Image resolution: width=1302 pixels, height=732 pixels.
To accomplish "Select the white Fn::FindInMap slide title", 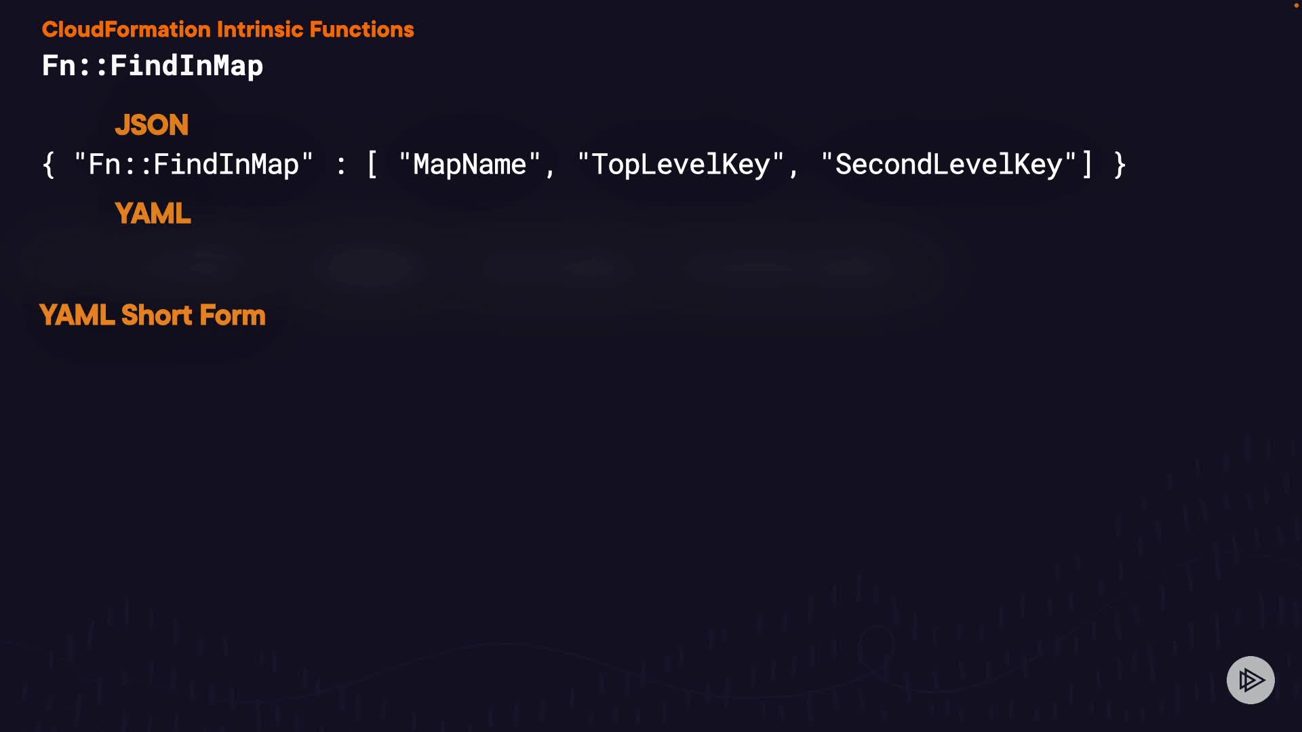I will click(x=153, y=66).
